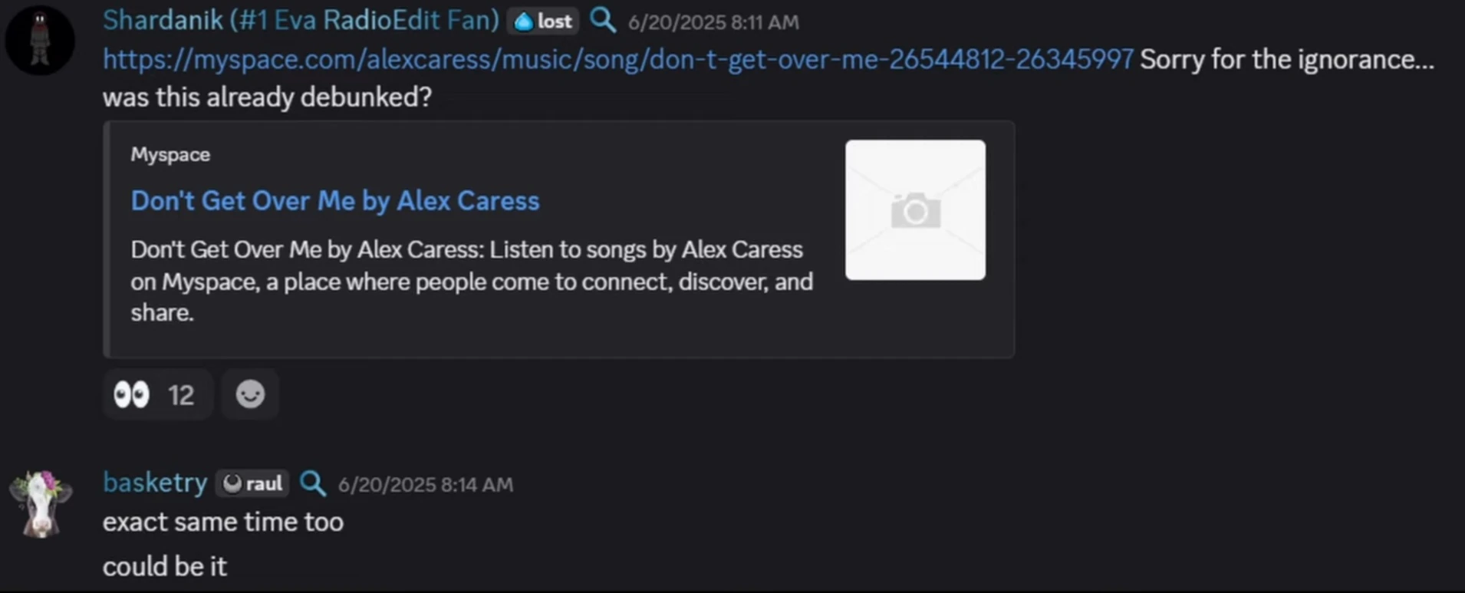Open basketry's username profile popup
Image resolution: width=1465 pixels, height=593 pixels.
[155, 483]
